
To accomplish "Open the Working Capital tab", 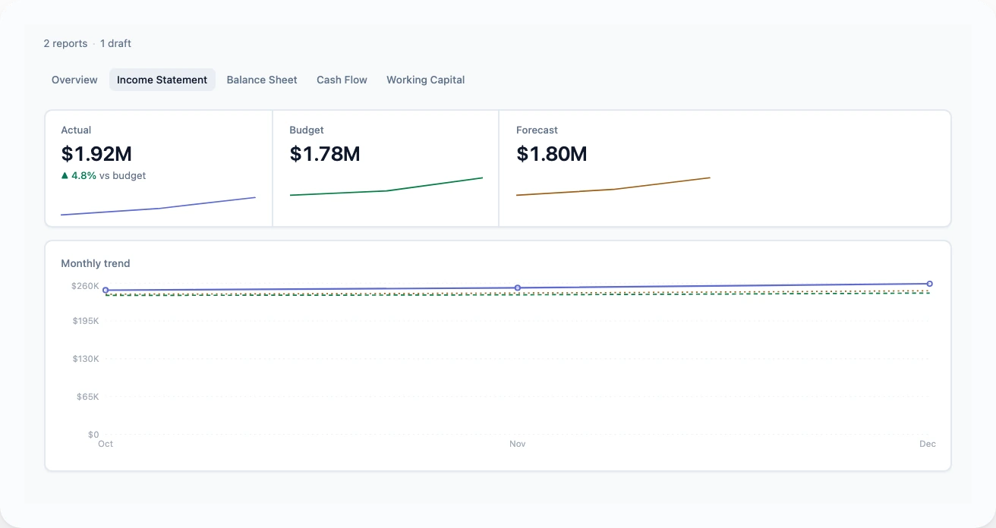I will [x=425, y=80].
